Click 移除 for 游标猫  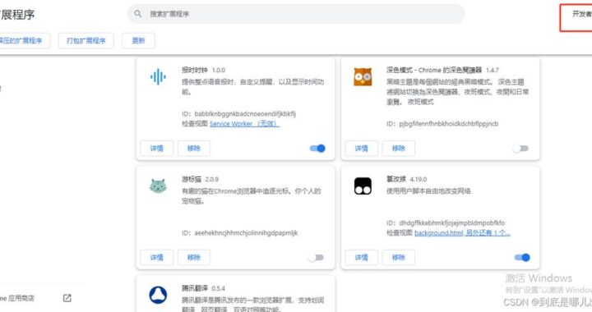[x=194, y=258]
